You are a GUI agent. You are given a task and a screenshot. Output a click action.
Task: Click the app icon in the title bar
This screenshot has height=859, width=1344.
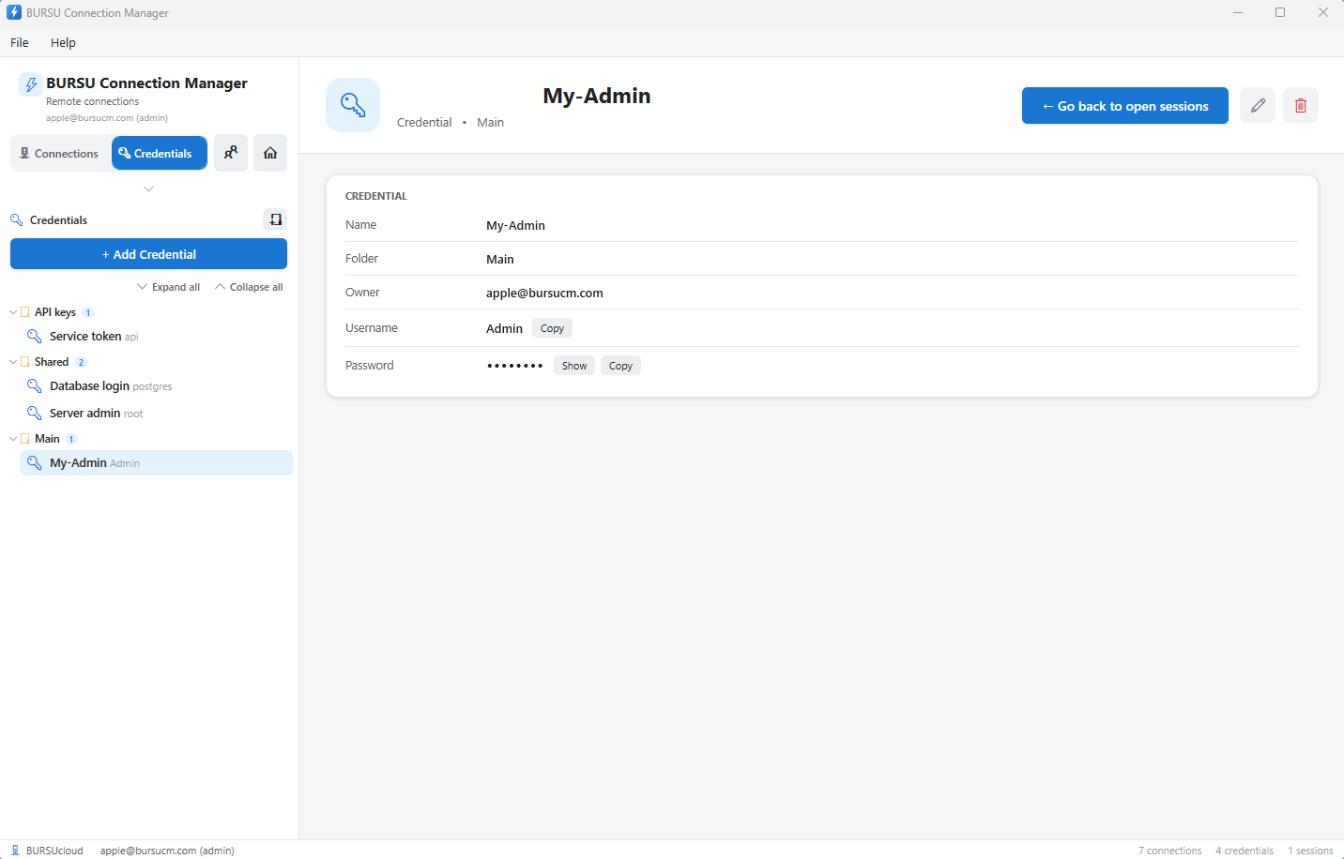click(14, 12)
